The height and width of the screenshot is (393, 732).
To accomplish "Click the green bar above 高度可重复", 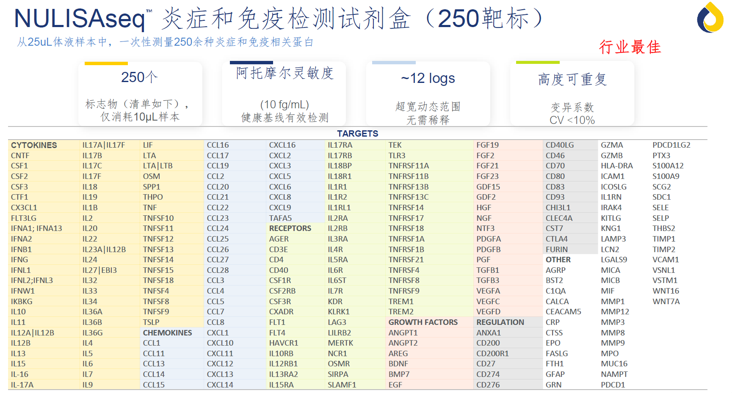I will pyautogui.click(x=537, y=63).
